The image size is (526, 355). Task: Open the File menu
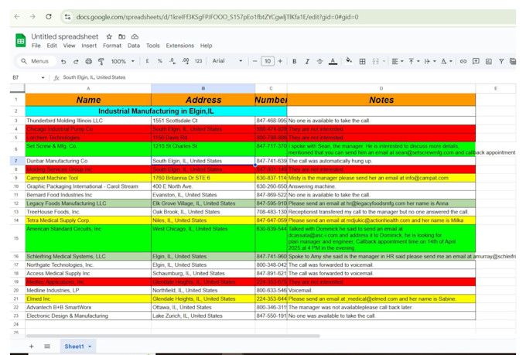pyautogui.click(x=36, y=46)
